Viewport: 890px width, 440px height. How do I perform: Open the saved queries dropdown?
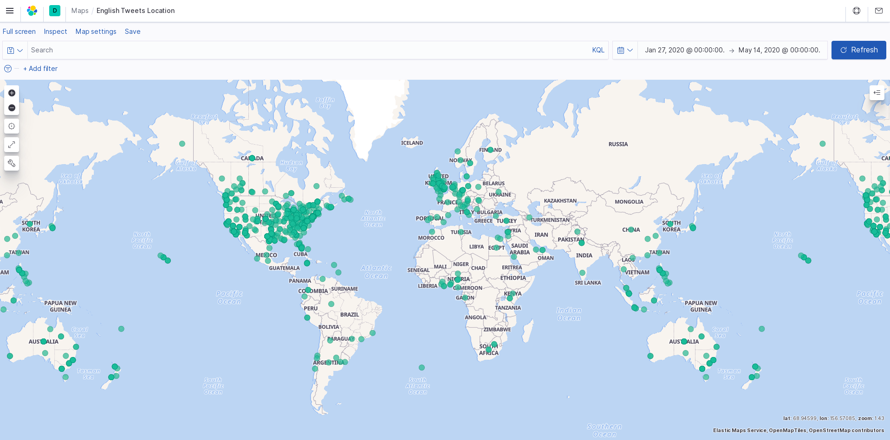tap(15, 50)
